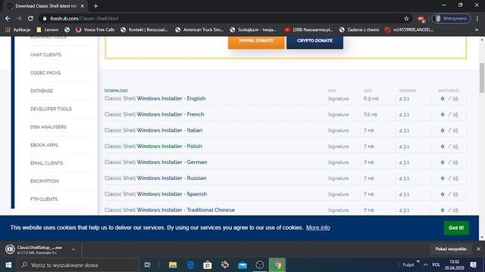Open Microsoft Store from the taskbar

pos(208,265)
